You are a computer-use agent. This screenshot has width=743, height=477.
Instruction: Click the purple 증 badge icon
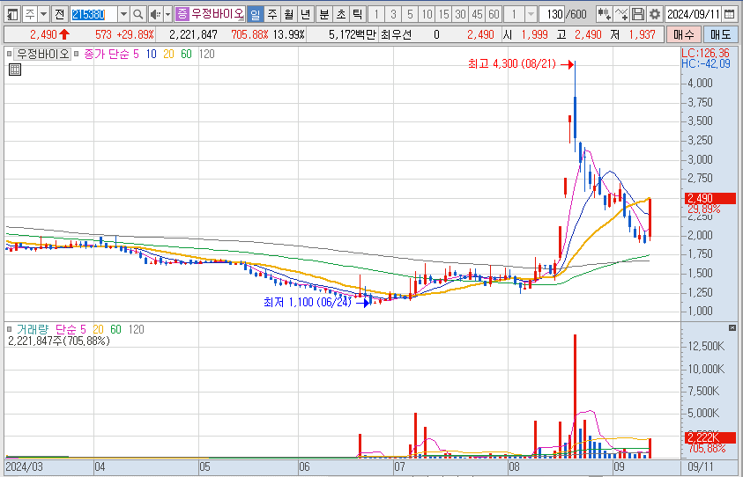point(182,14)
